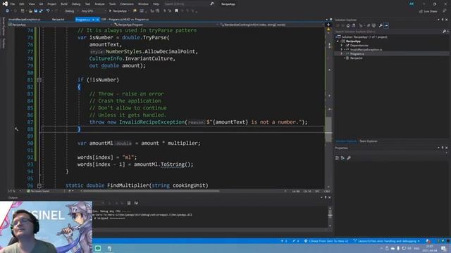This screenshot has width=451, height=253.
Task: Click the Visual Studio search box
Action: tap(189, 4)
